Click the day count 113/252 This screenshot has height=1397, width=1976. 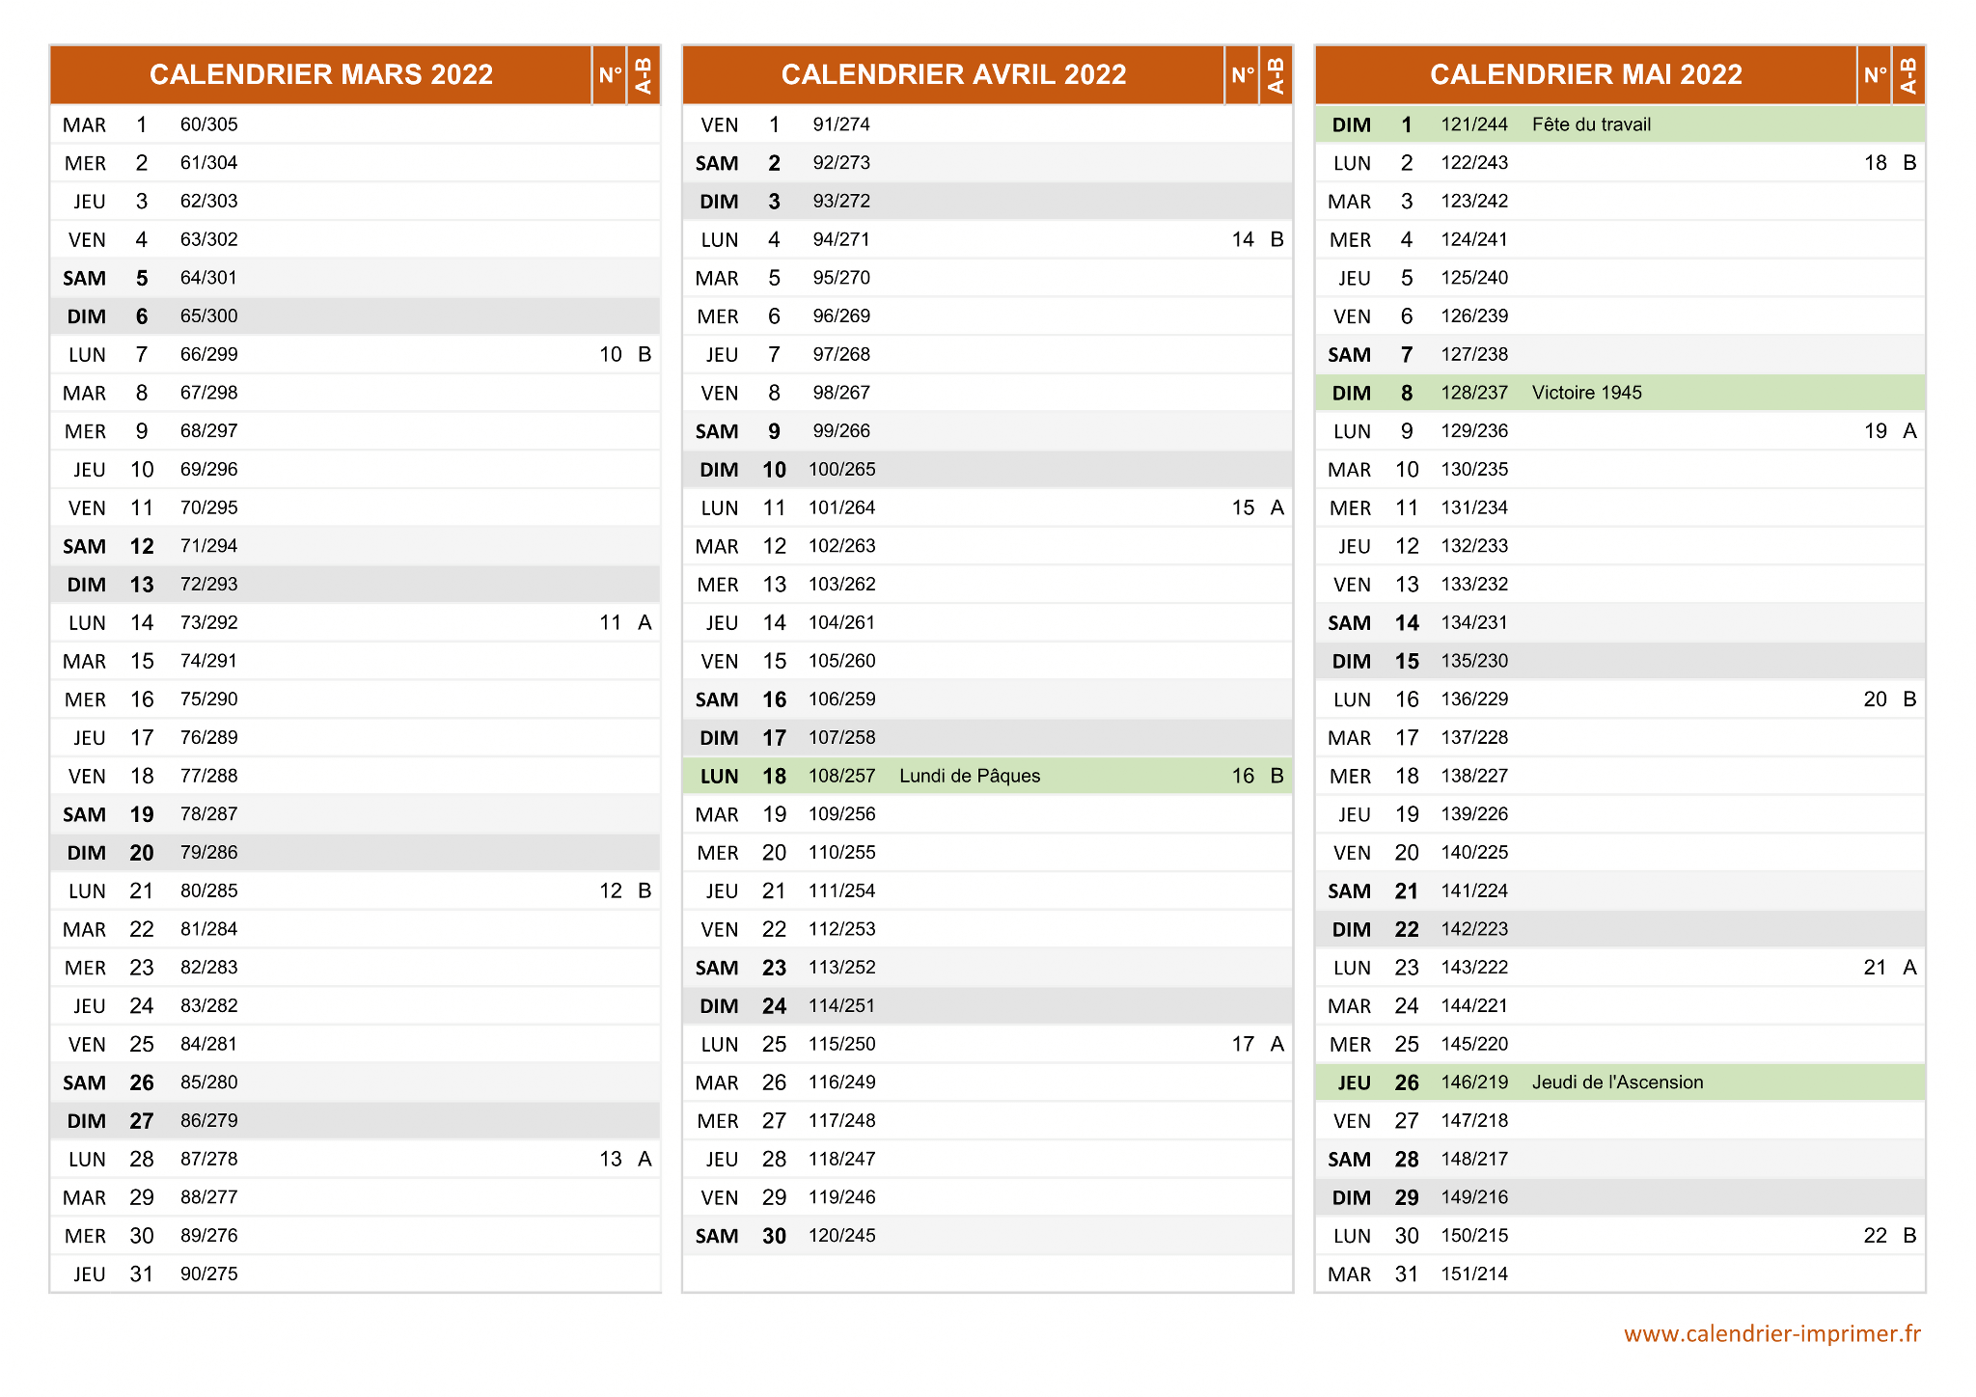coord(841,968)
